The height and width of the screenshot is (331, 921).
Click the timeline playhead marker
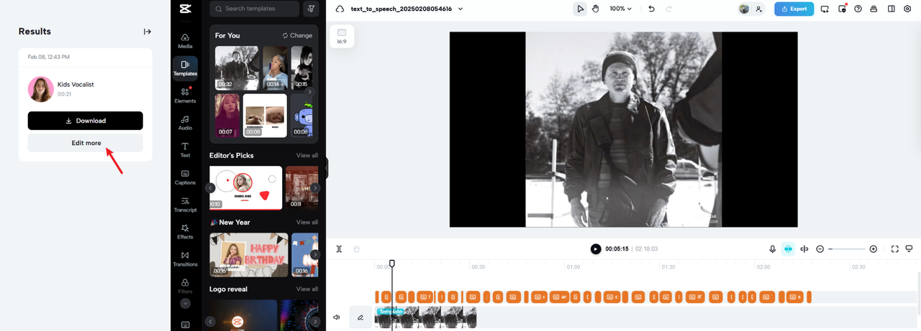[x=392, y=264]
